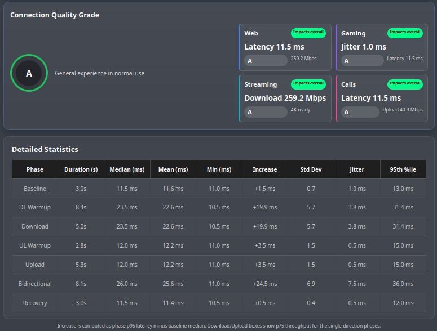
Task: Click the 5.3s Upload duration
Action: (x=81, y=265)
